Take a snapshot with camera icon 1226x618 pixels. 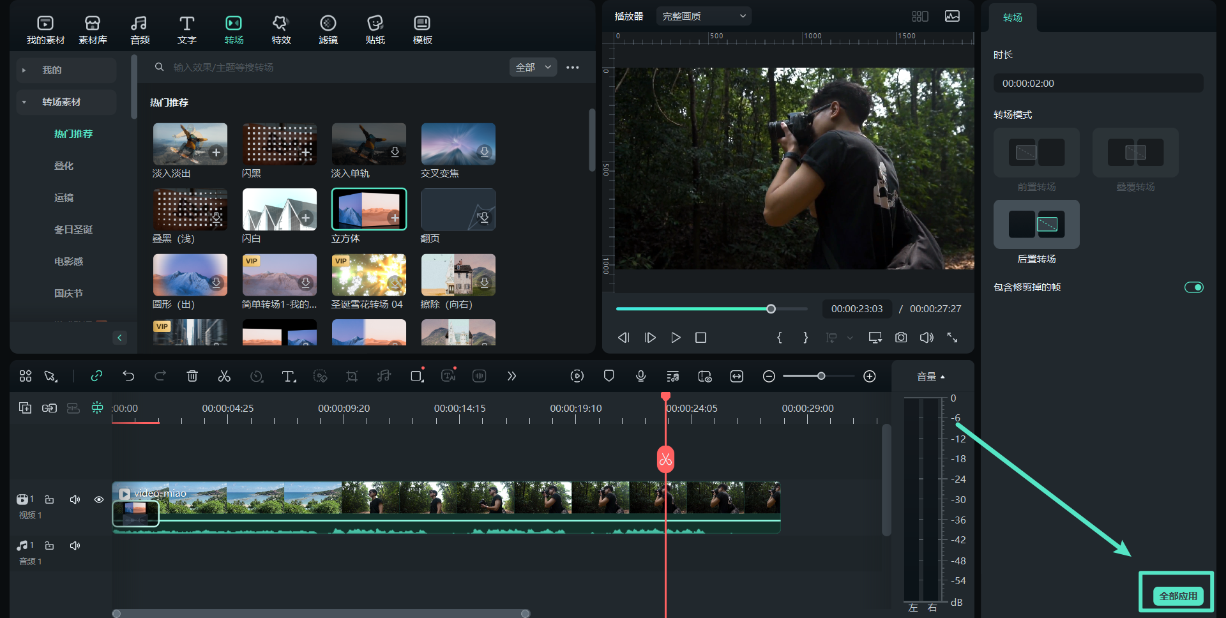point(901,338)
